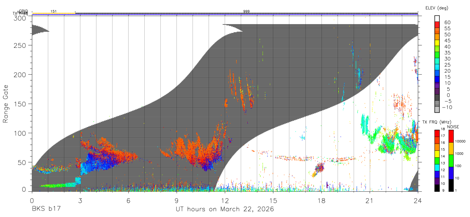Click the red top segment of NOISE colorbar

[x=450, y=136]
